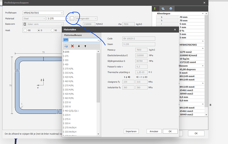Open materials browser via the '...' button
This screenshot has width=228, height=144.
[72, 19]
